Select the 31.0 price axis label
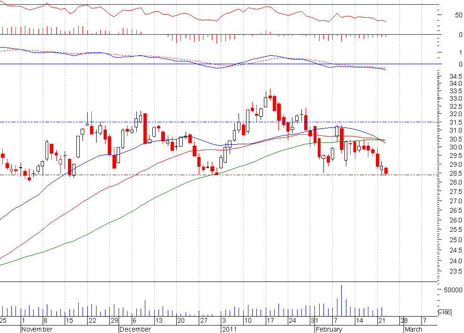 point(456,130)
